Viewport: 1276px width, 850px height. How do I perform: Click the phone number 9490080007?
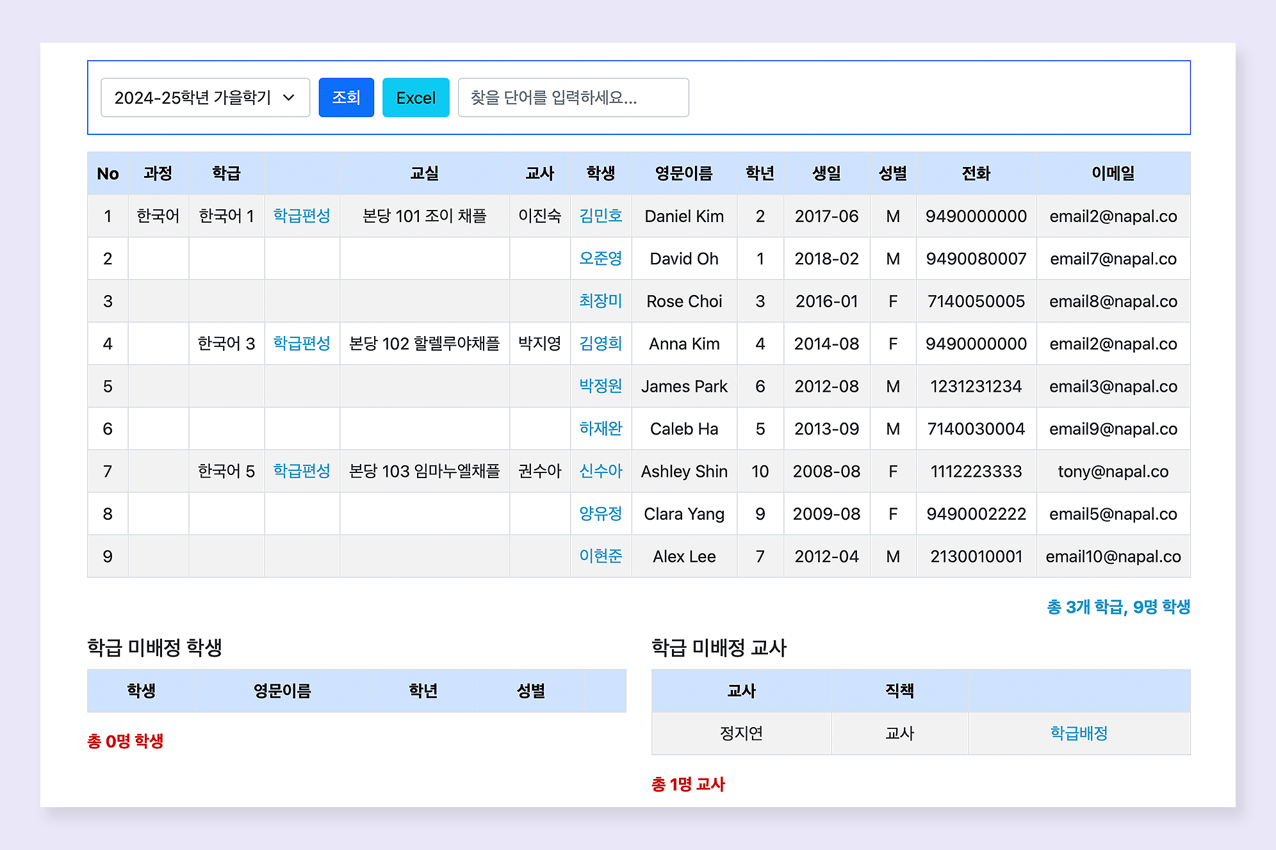tap(976, 259)
